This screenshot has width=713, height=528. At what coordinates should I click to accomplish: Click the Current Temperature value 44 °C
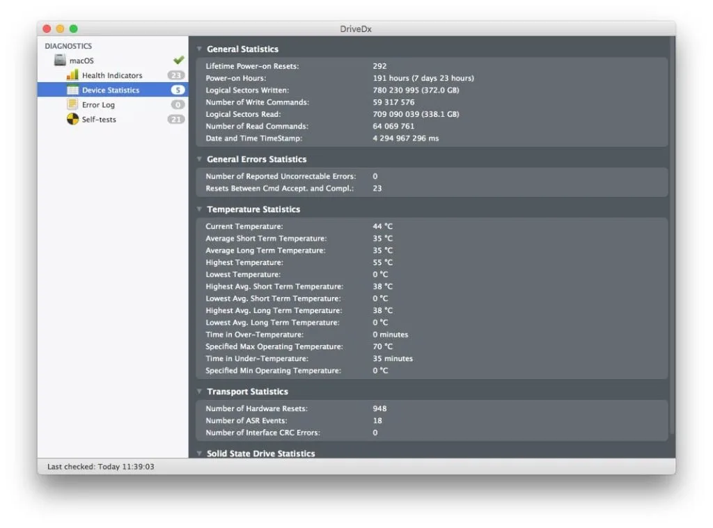[382, 226]
